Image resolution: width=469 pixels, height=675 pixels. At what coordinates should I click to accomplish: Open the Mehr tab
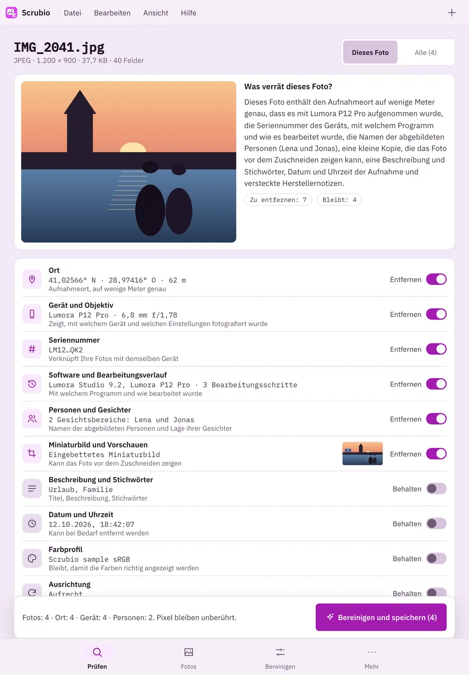(372, 658)
